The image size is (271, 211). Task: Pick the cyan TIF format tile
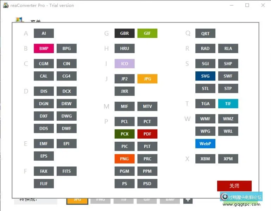tap(228, 103)
